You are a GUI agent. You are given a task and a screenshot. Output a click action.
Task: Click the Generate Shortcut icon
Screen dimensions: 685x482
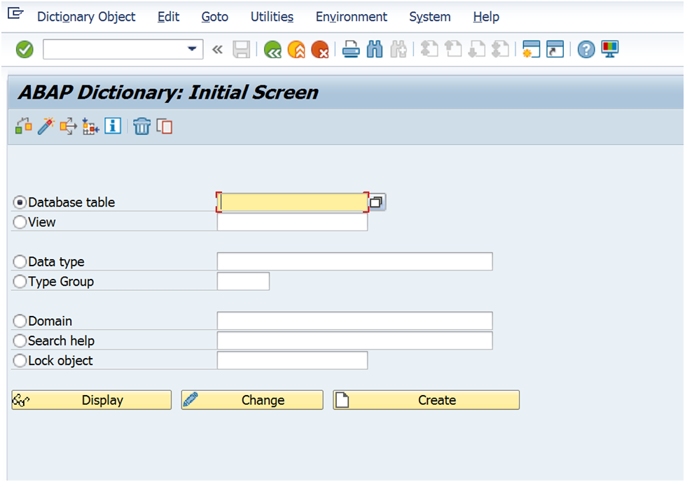pyautogui.click(x=555, y=49)
